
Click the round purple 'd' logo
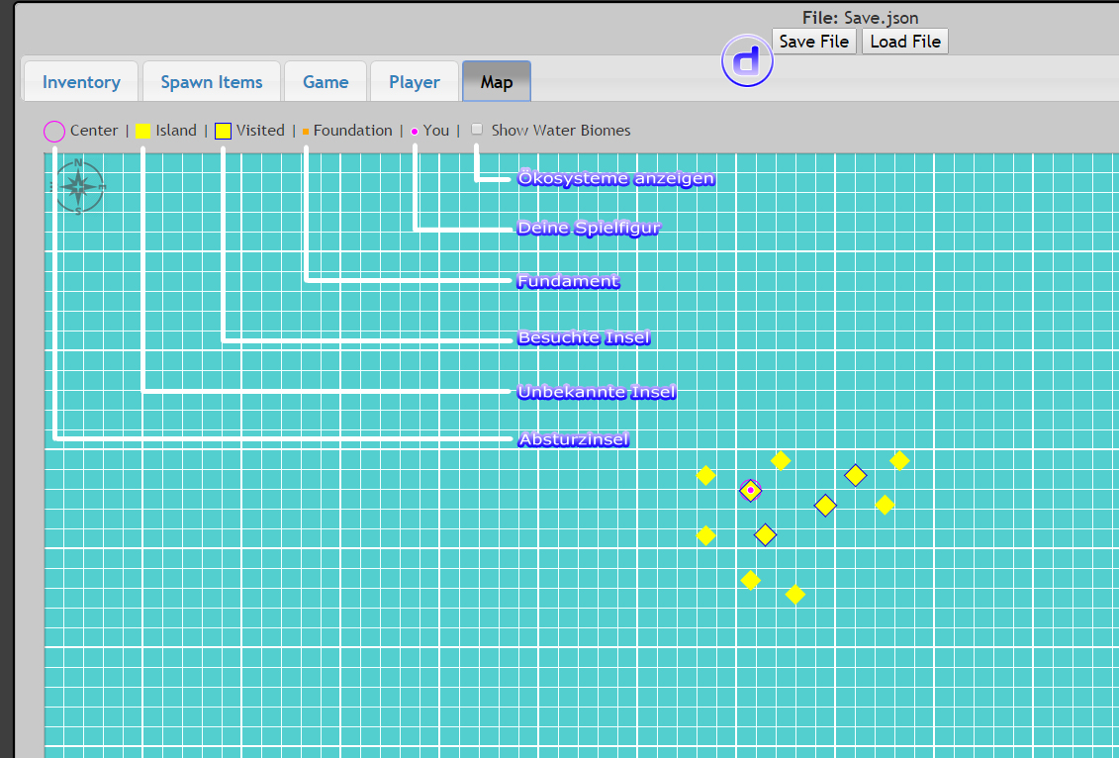point(748,61)
